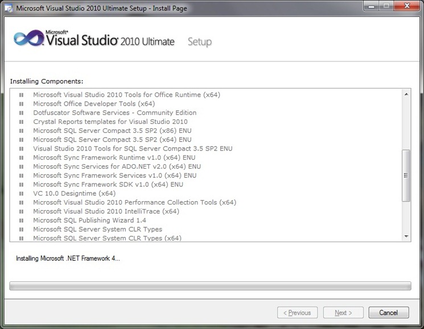Screen dimensions: 424x329
Task: Click the 'Installing Components:' label
Action: point(47,81)
